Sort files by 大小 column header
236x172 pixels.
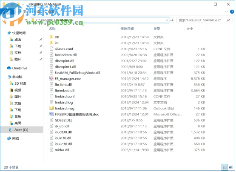coord(190,29)
